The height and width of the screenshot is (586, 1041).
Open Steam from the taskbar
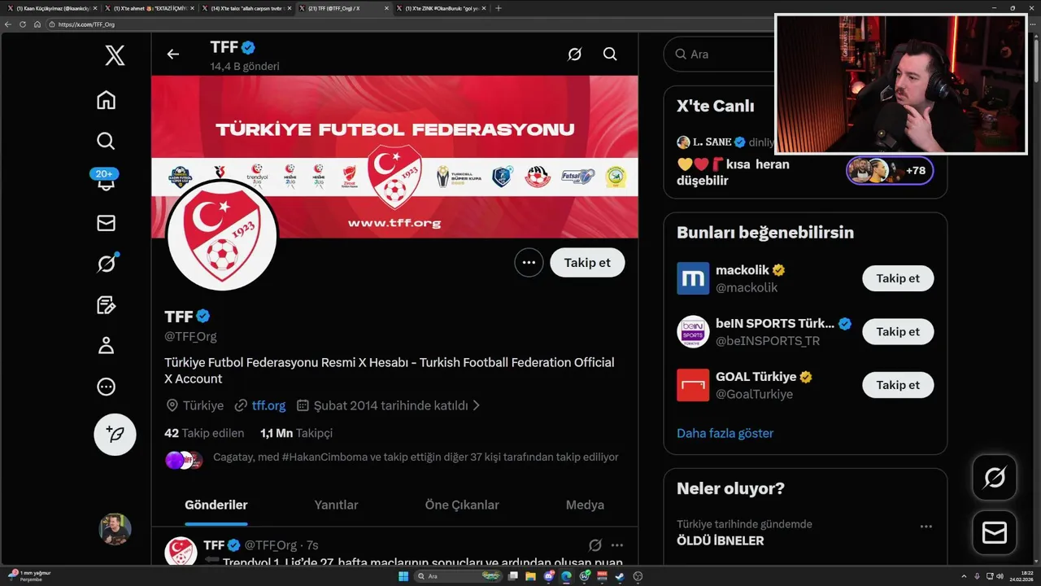[x=621, y=576]
